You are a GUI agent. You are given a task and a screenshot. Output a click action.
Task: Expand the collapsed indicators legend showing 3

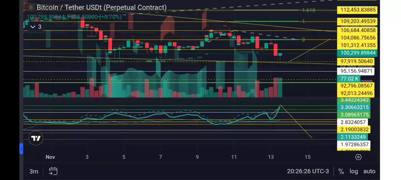tap(36, 27)
